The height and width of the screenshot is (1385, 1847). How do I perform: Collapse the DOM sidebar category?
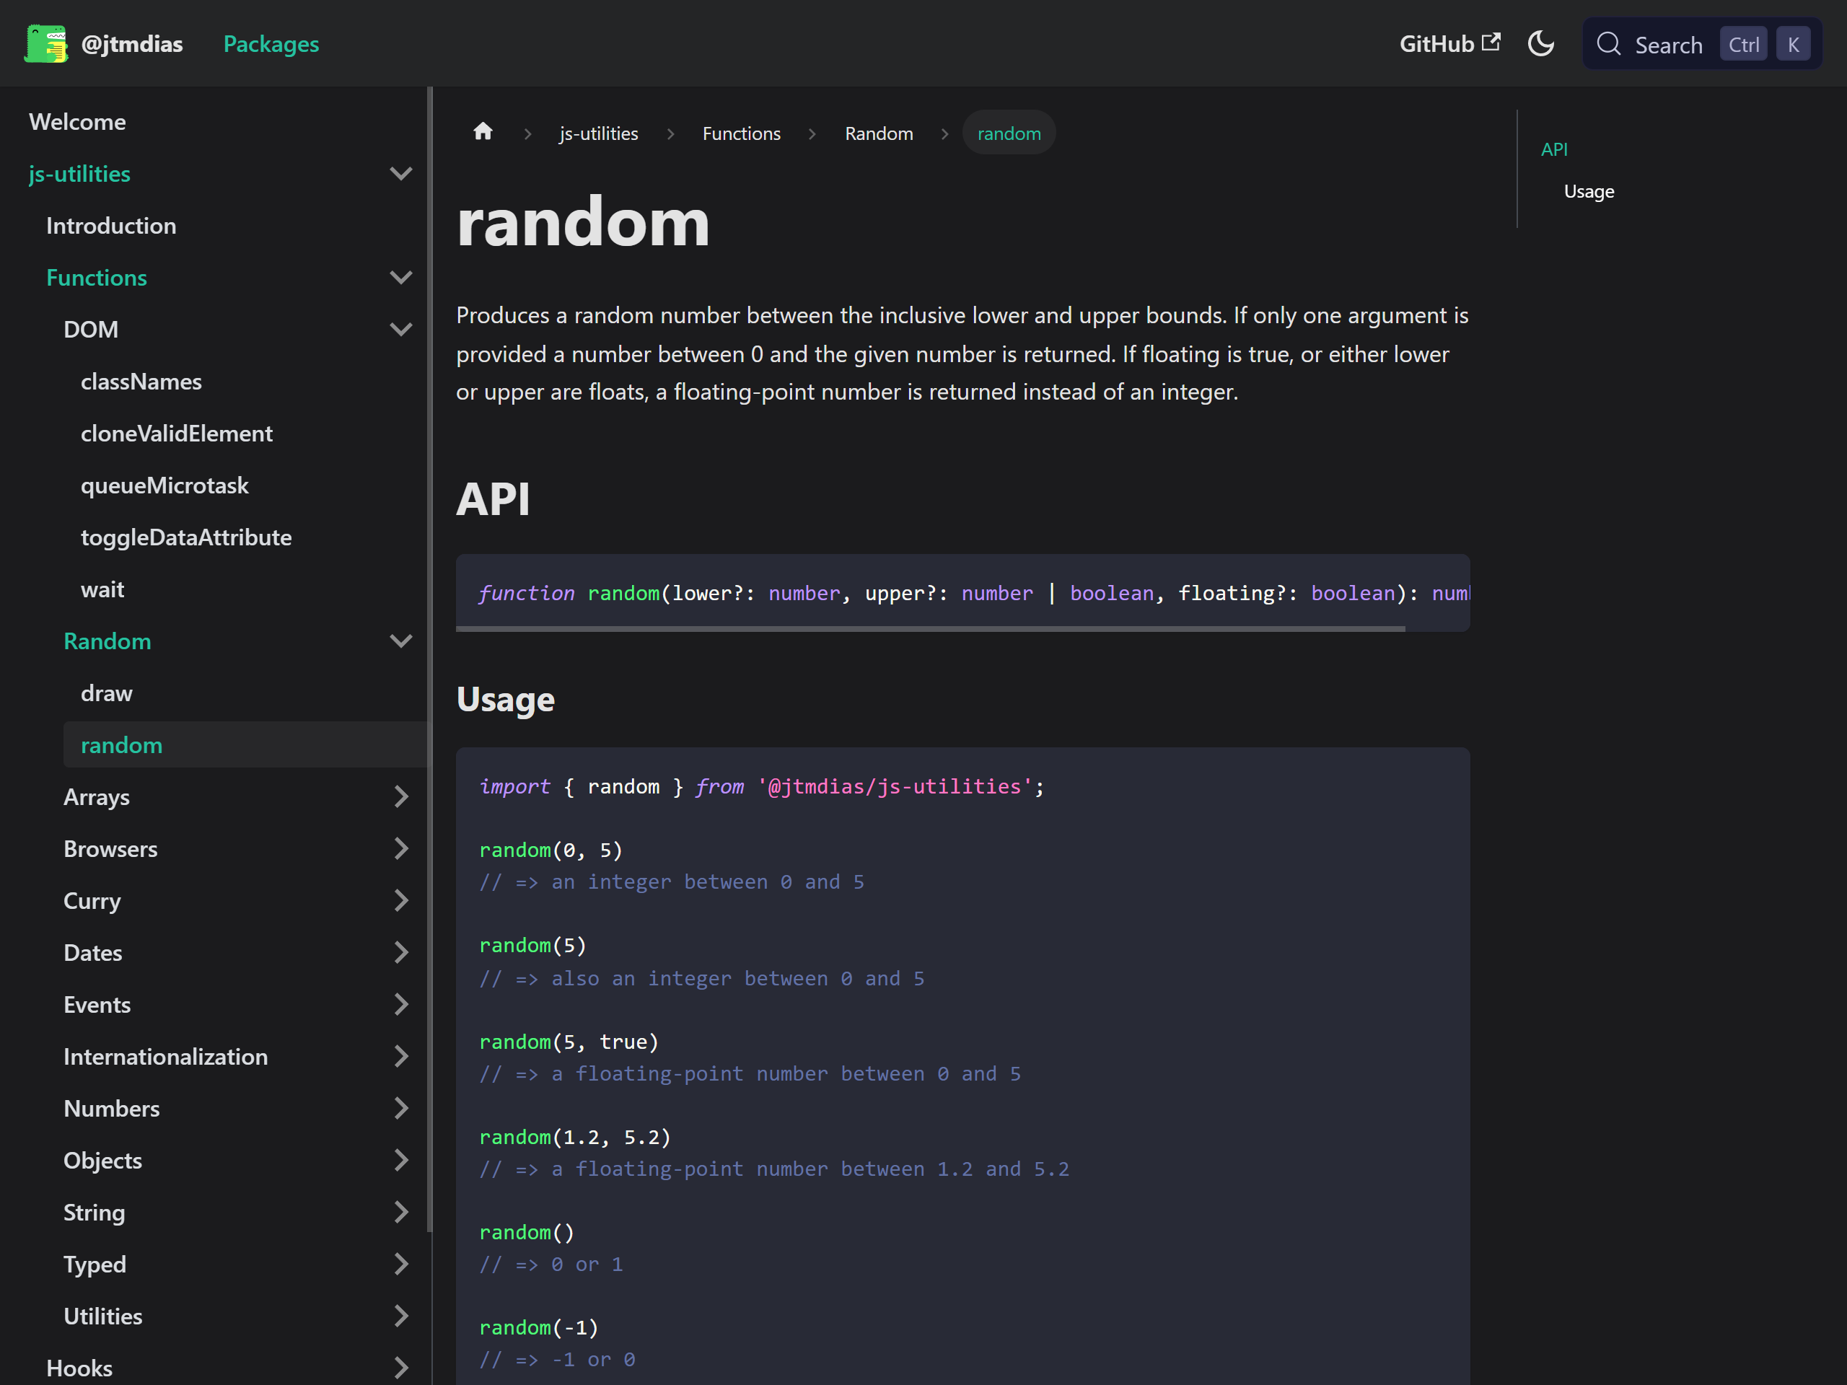click(x=401, y=329)
